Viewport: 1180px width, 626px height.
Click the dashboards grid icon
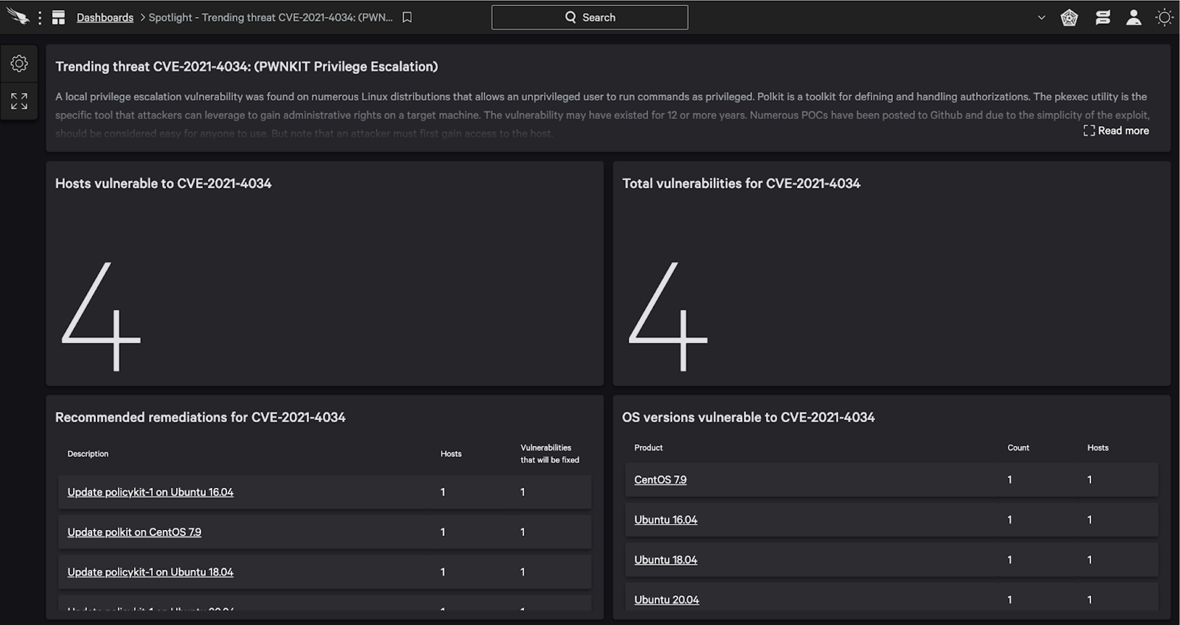pos(58,17)
